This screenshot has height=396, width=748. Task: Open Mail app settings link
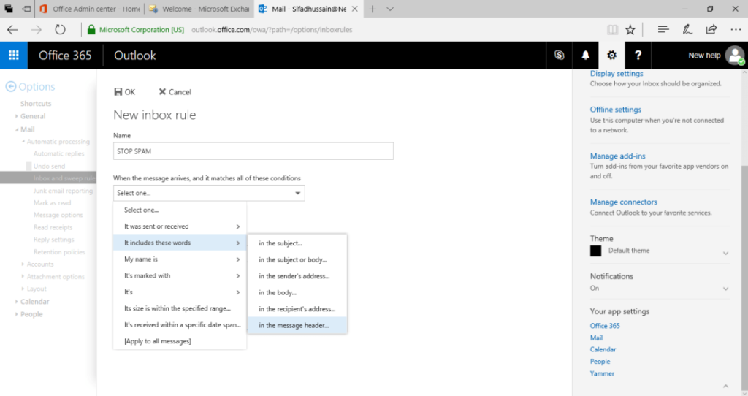point(596,338)
